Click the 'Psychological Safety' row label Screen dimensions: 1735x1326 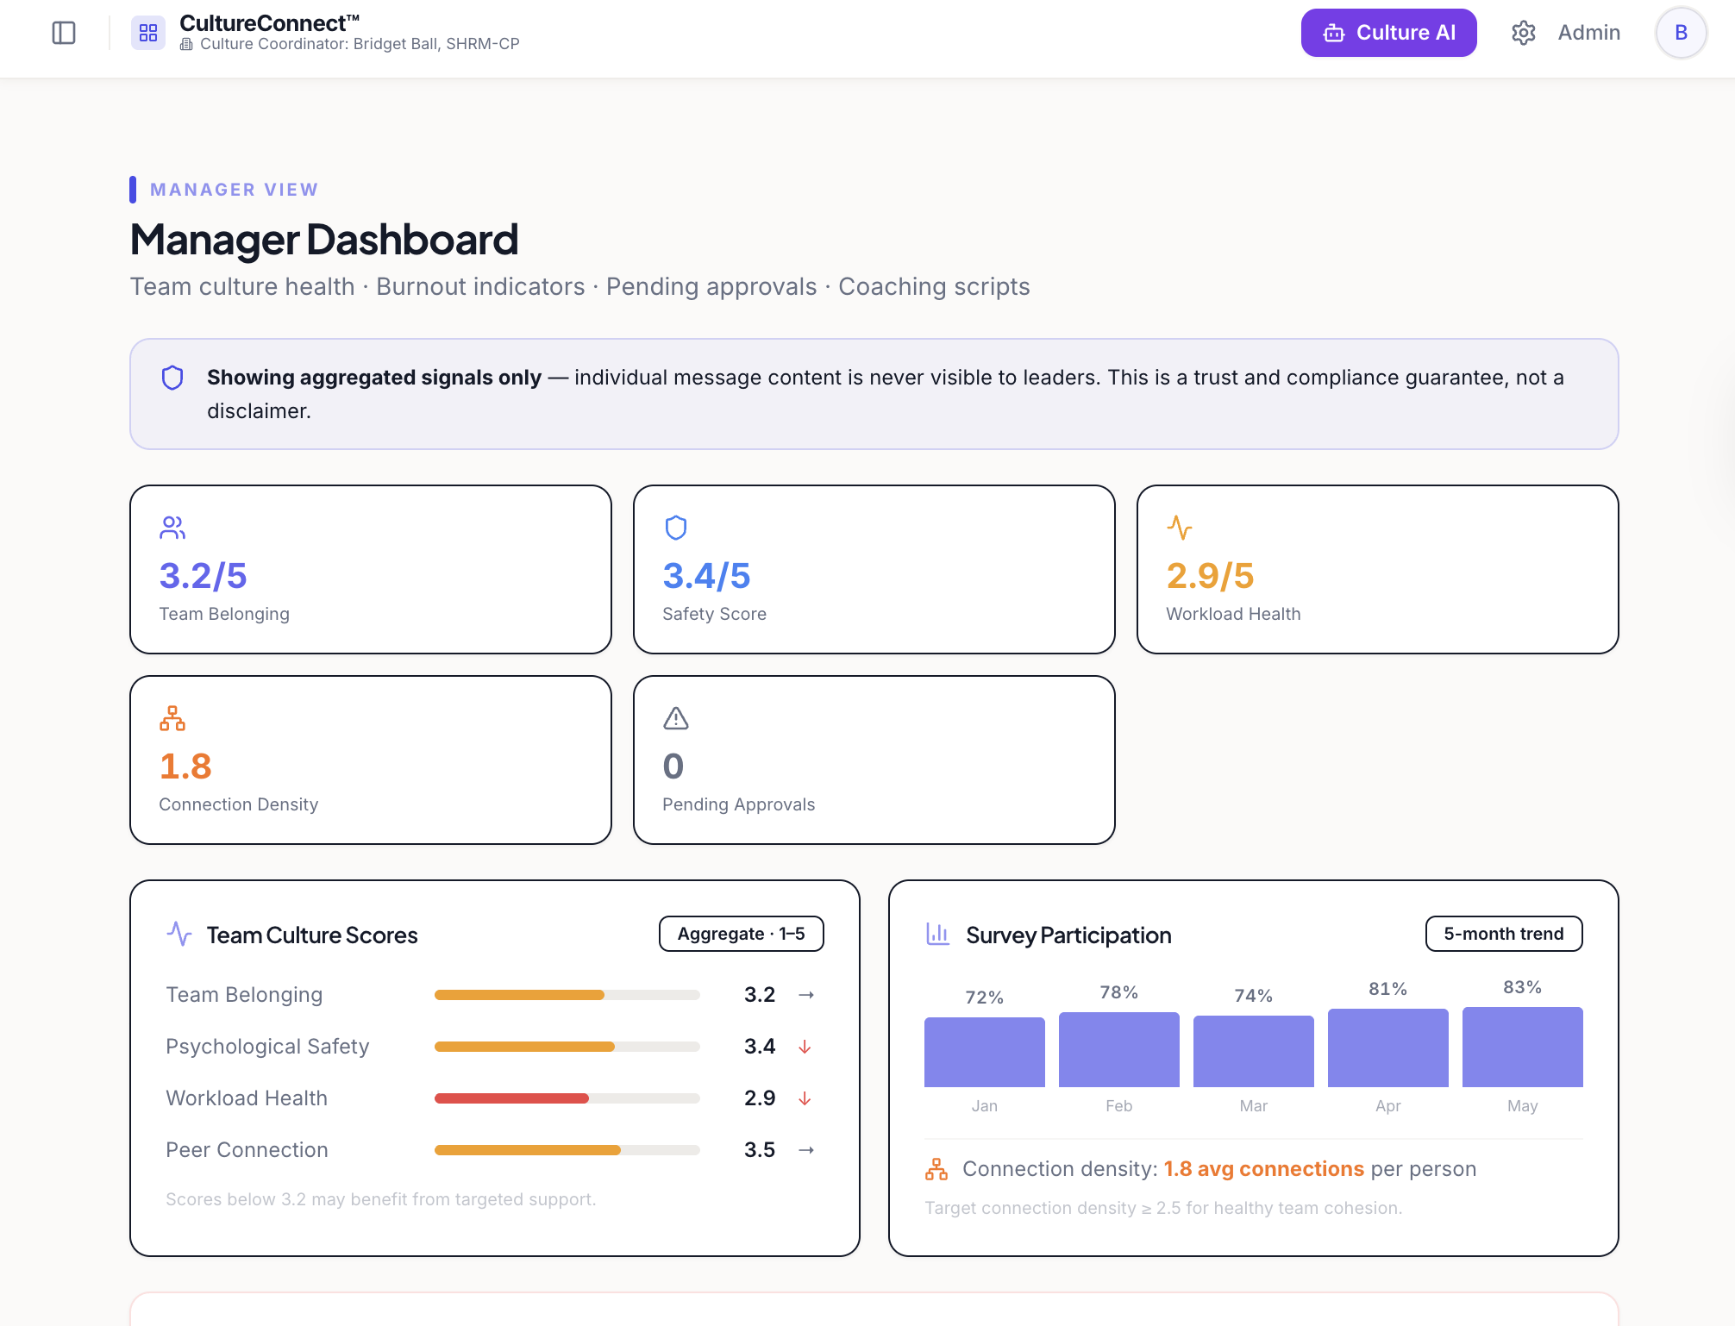tap(267, 1047)
